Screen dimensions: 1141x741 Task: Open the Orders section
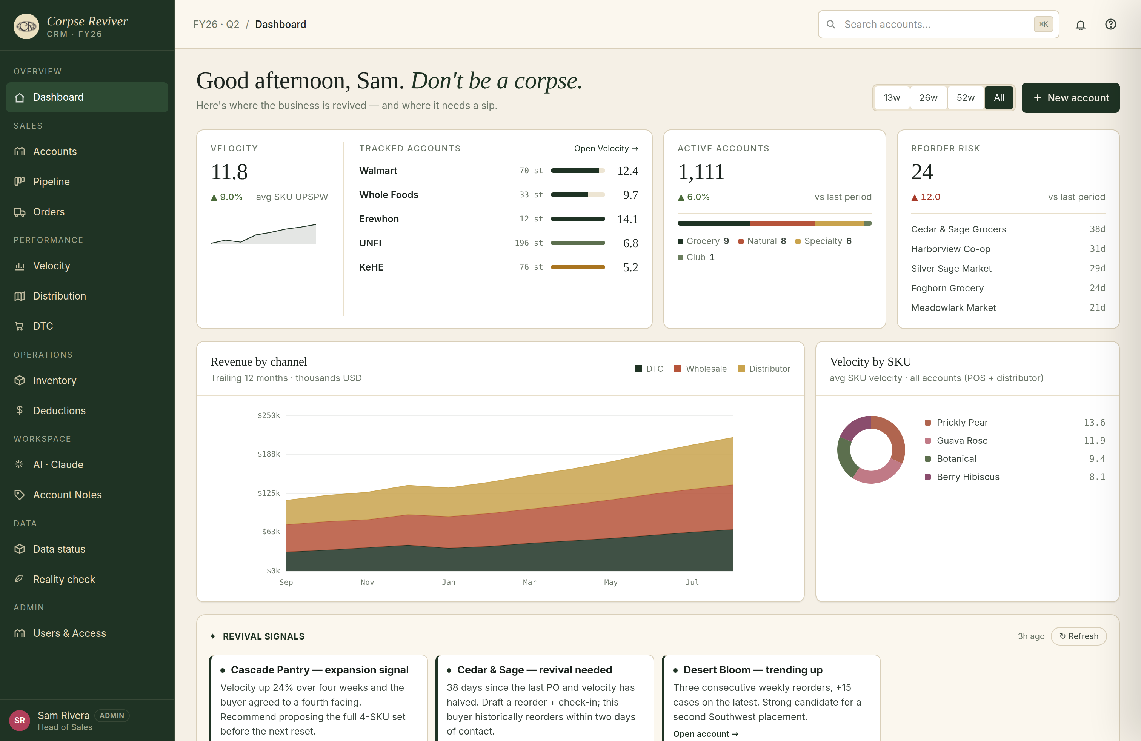pos(87,212)
